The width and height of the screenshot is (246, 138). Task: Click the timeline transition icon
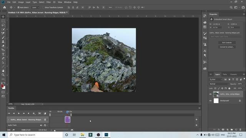click(45, 113)
